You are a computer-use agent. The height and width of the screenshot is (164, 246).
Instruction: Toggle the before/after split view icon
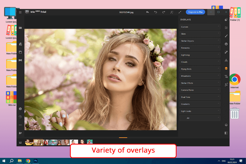[226, 133]
